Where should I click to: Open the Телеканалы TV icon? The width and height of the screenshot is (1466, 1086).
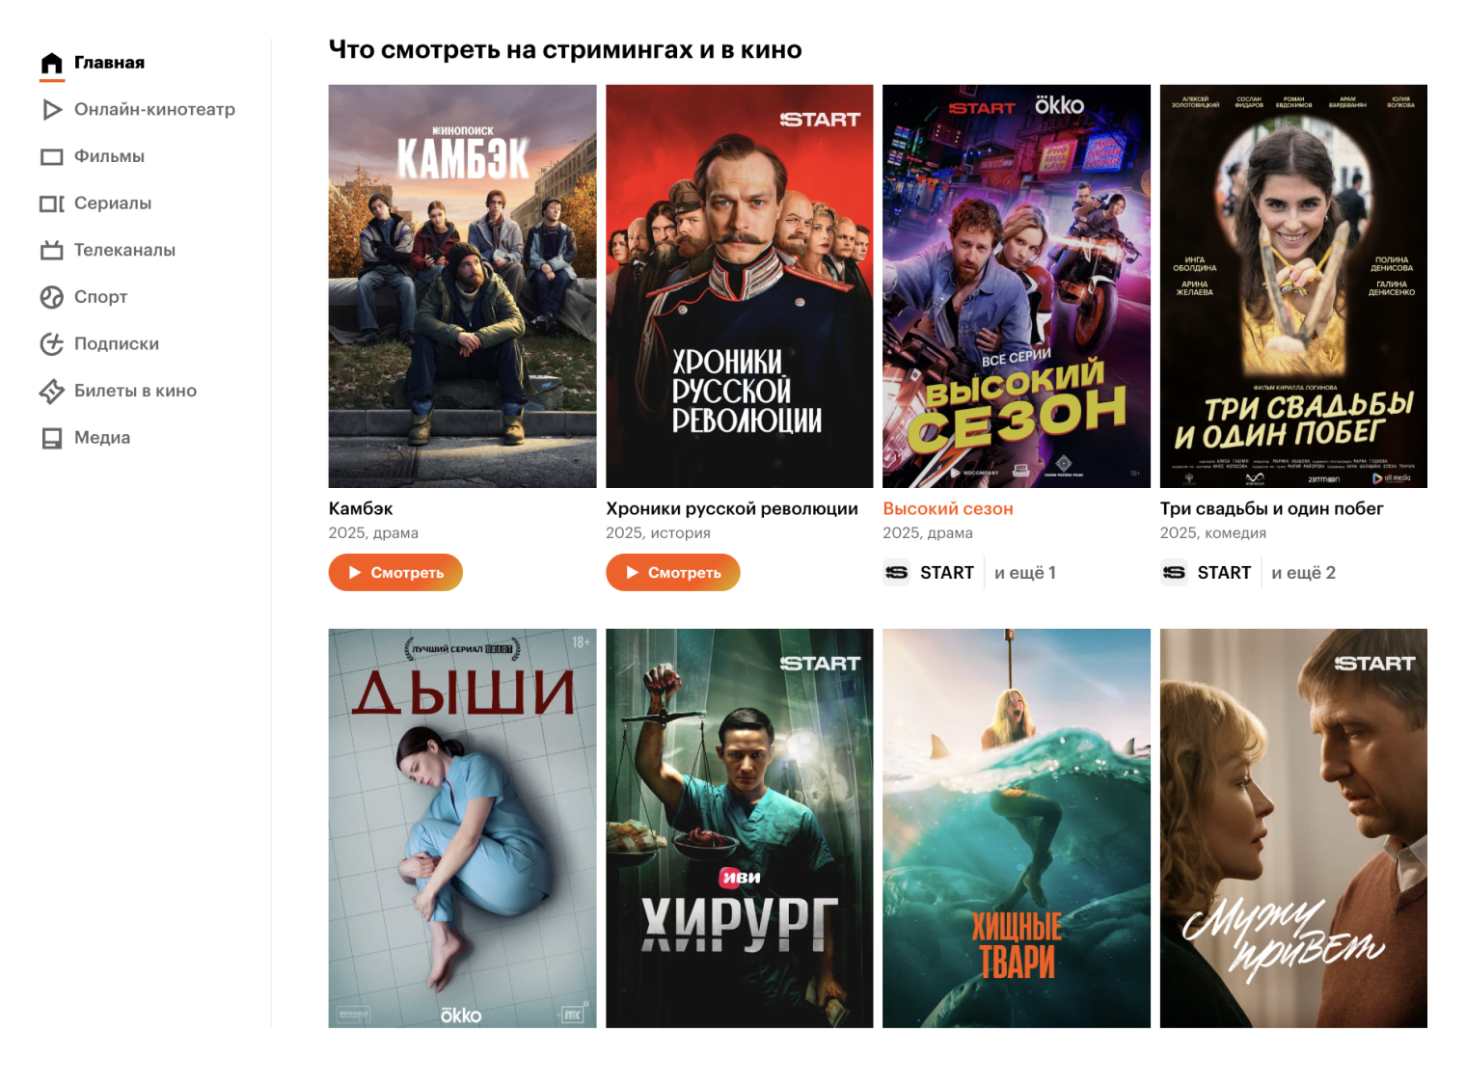(52, 251)
